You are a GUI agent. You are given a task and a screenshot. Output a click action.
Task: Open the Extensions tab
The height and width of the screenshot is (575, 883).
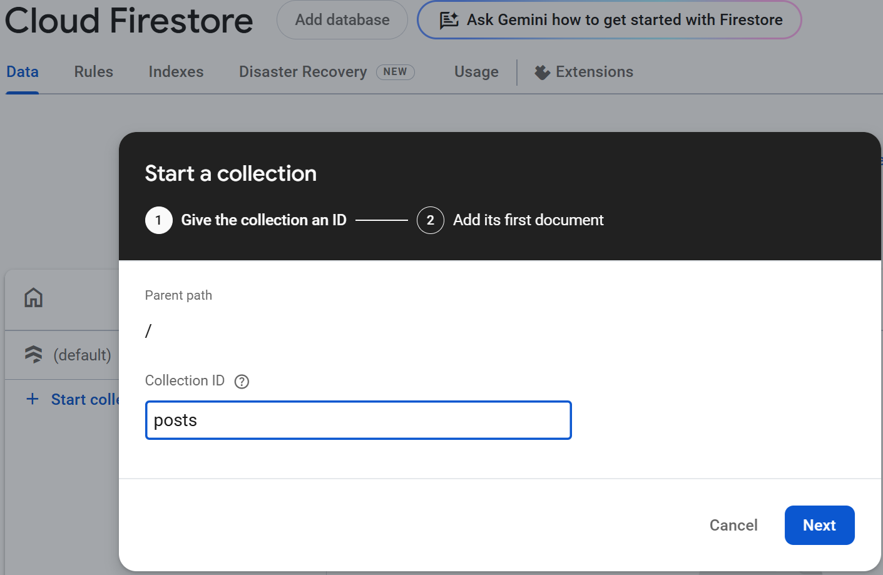pyautogui.click(x=584, y=72)
